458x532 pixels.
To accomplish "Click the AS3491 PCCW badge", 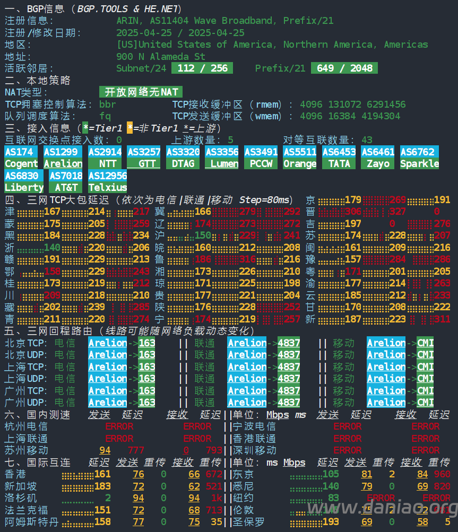I will [x=261, y=158].
